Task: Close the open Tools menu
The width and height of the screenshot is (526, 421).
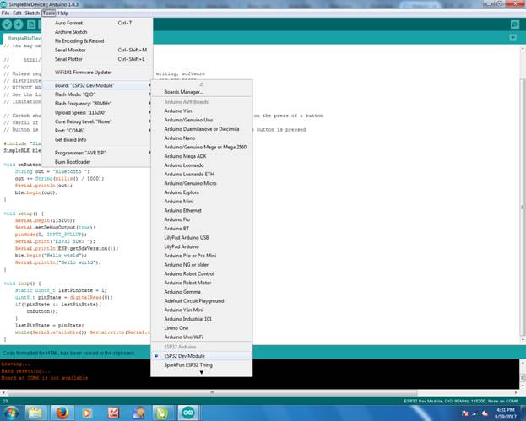Action: click(49, 13)
